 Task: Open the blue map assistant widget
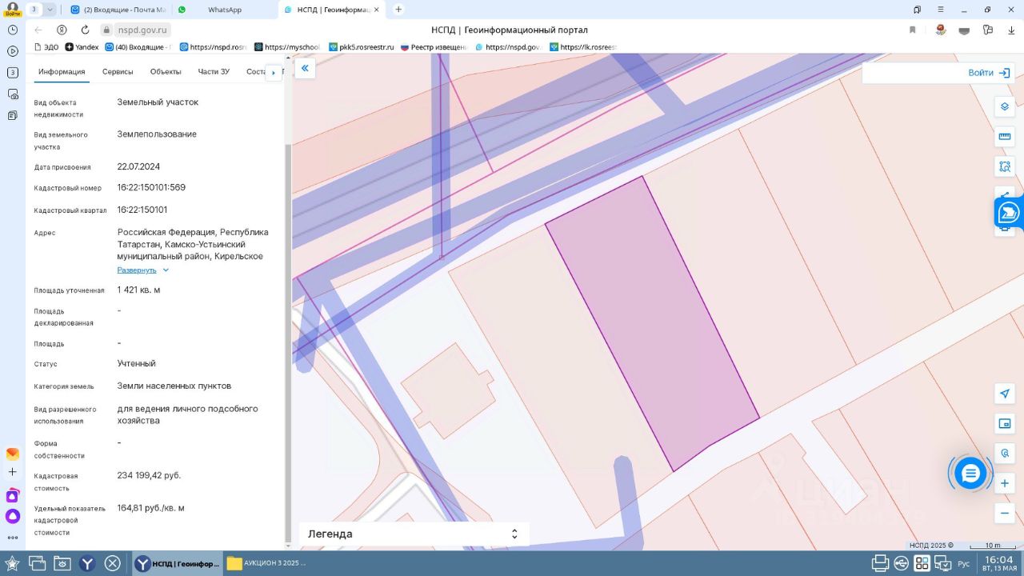click(1010, 213)
